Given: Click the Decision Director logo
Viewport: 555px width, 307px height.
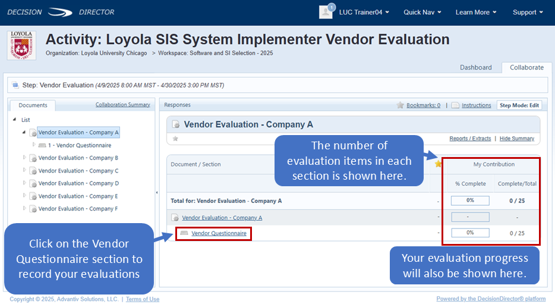Looking at the screenshot, I should pyautogui.click(x=61, y=12).
